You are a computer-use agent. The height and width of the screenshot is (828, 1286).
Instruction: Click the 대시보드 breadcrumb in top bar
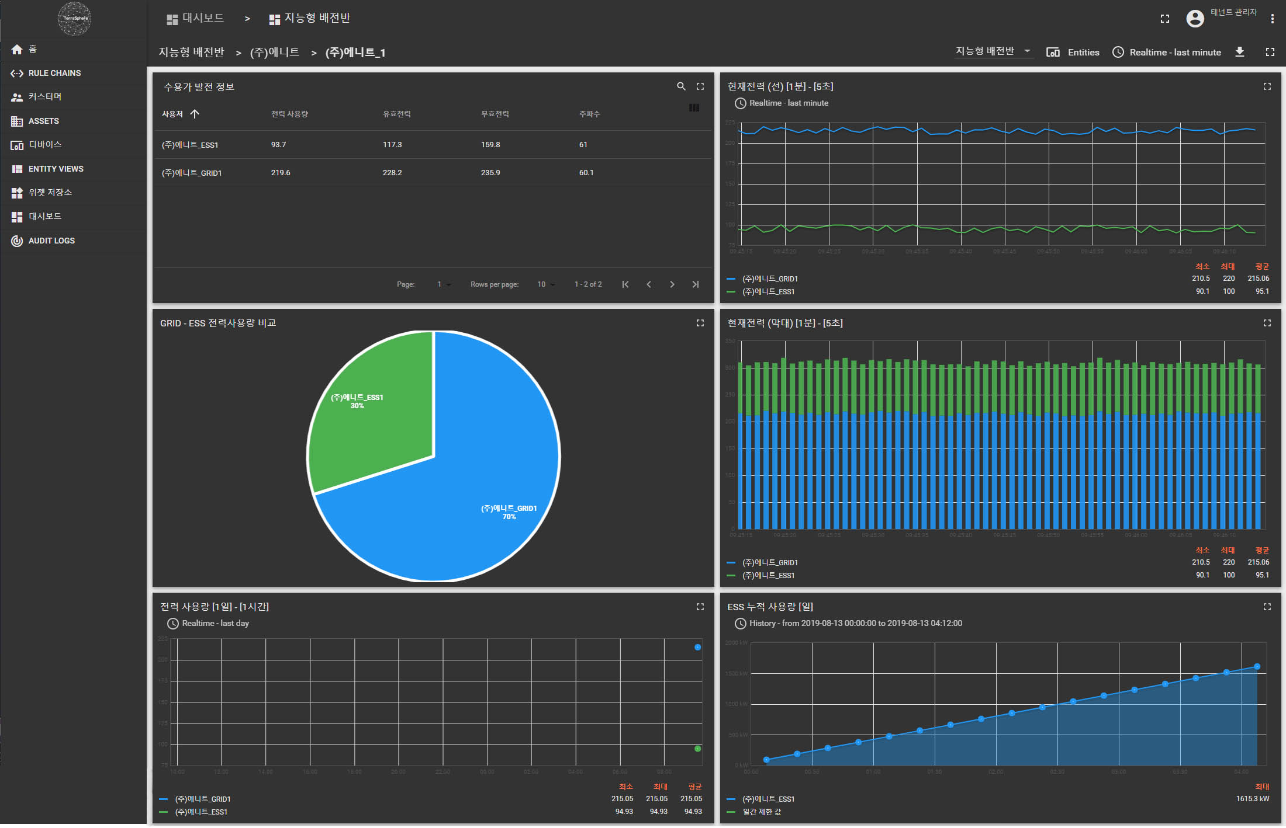tap(195, 19)
